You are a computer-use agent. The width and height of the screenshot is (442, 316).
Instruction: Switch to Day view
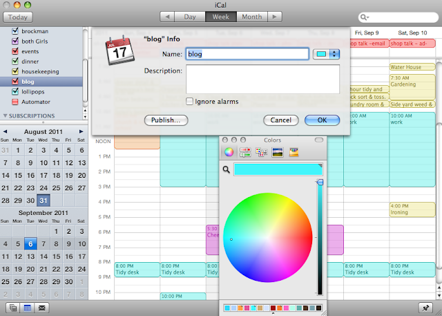point(190,17)
